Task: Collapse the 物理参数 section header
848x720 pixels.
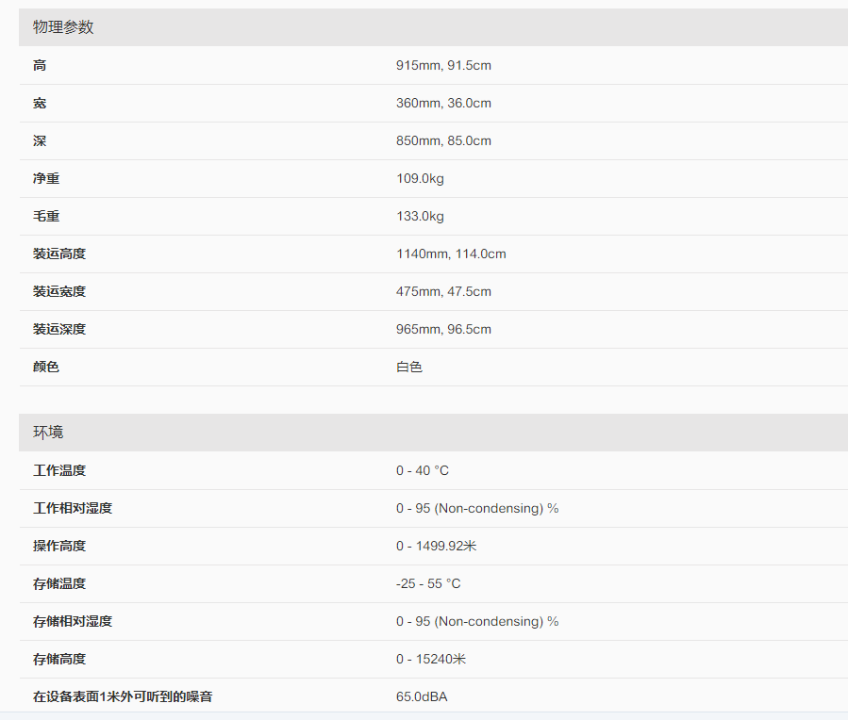Action: (x=64, y=27)
